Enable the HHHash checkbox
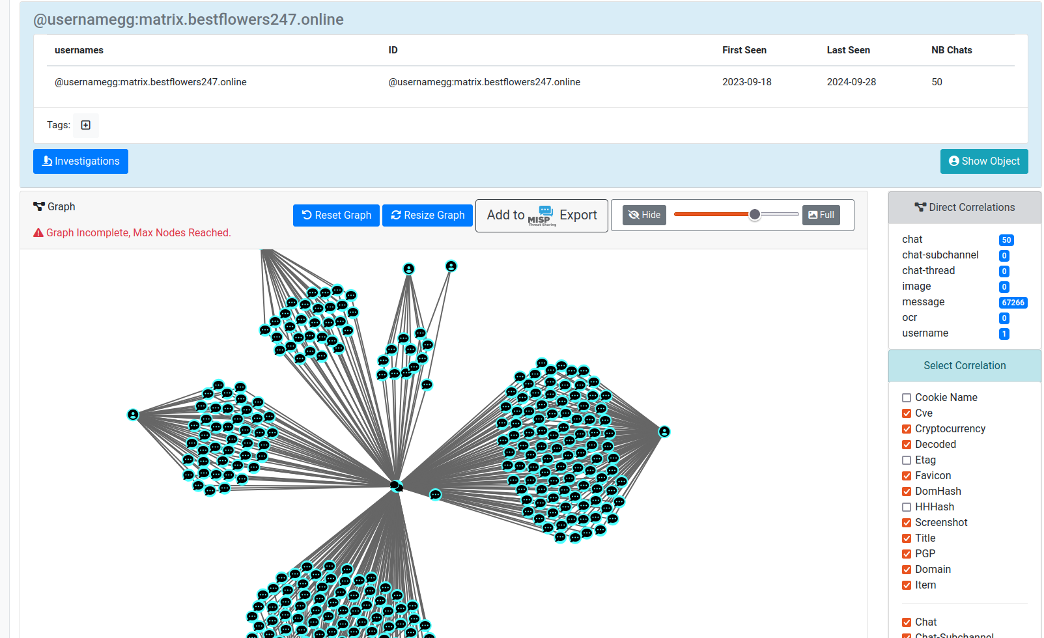1044x638 pixels. click(907, 507)
